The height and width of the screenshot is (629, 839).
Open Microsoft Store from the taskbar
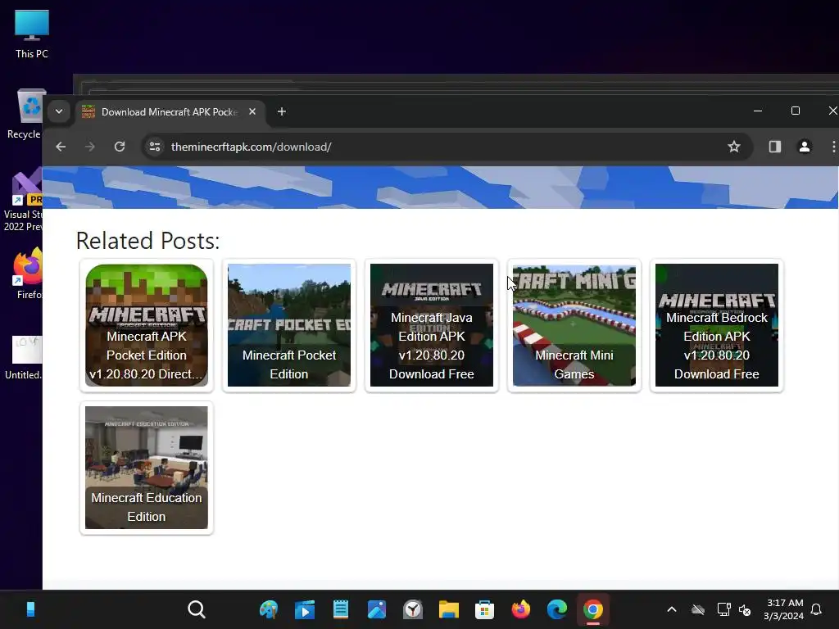click(484, 609)
